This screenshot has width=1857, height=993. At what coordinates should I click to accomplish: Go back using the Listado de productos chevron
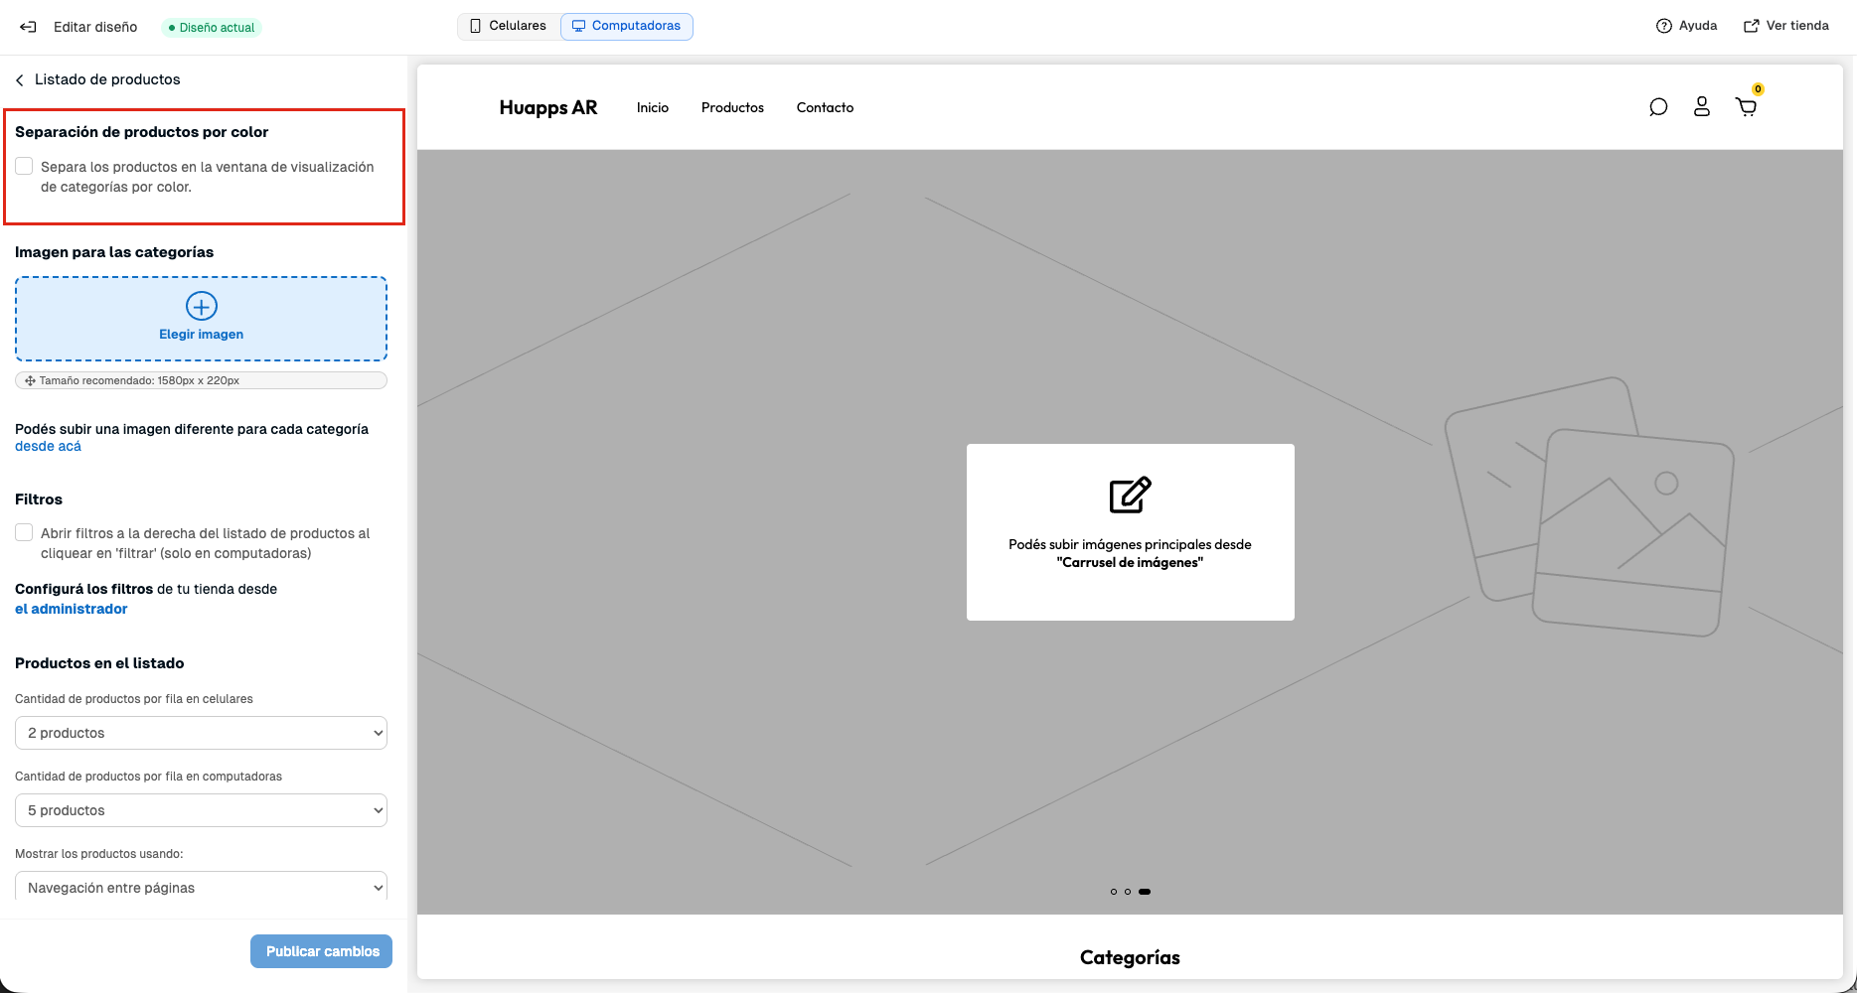pos(20,79)
